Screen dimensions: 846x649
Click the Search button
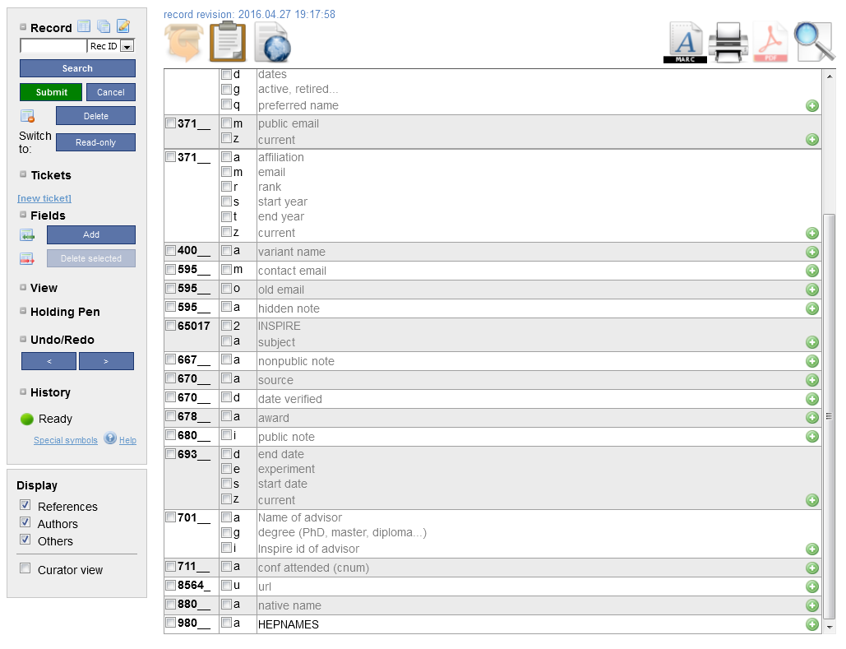click(77, 68)
